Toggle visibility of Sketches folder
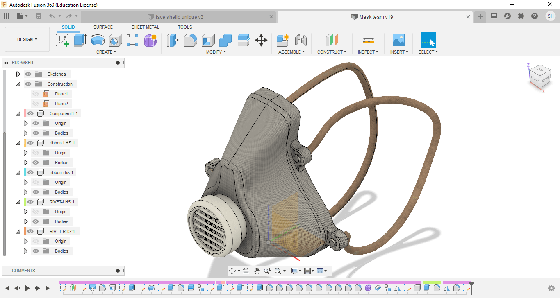The height and width of the screenshot is (298, 560). pos(28,74)
